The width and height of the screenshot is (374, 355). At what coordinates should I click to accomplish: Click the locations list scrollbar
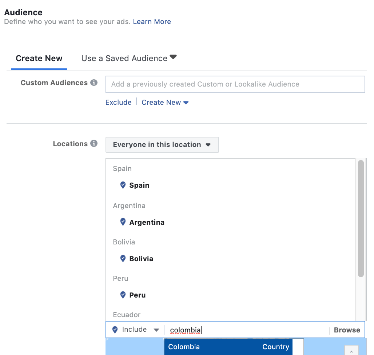[361, 218]
